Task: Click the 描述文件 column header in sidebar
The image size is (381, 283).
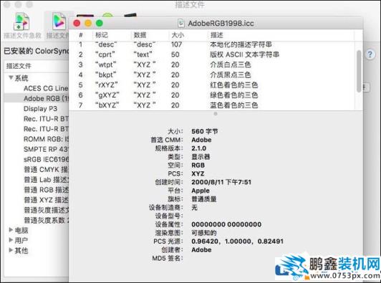Action: [x=37, y=66]
